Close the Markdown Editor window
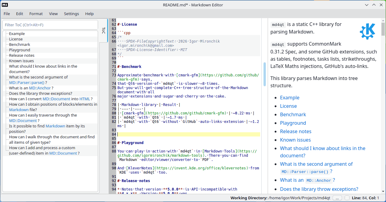This screenshot has height=202, width=386. (381, 5)
